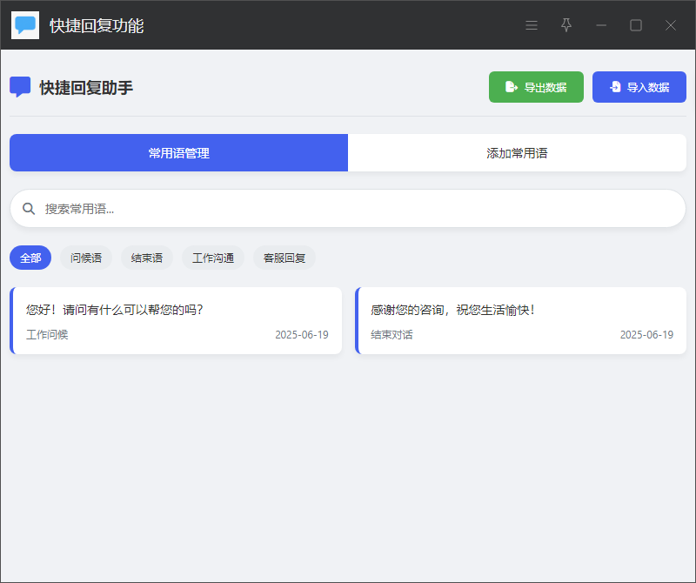Viewport: 696px width, 583px height.
Task: Filter by 客服回复 category
Action: point(284,258)
